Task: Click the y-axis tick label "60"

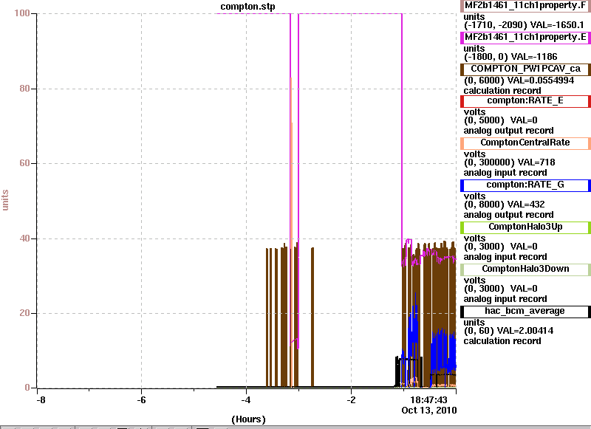Action: pyautogui.click(x=24, y=163)
